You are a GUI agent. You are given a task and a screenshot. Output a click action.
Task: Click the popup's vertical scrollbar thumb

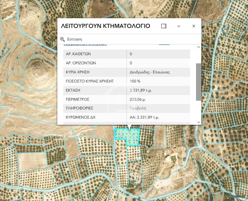[199, 82]
